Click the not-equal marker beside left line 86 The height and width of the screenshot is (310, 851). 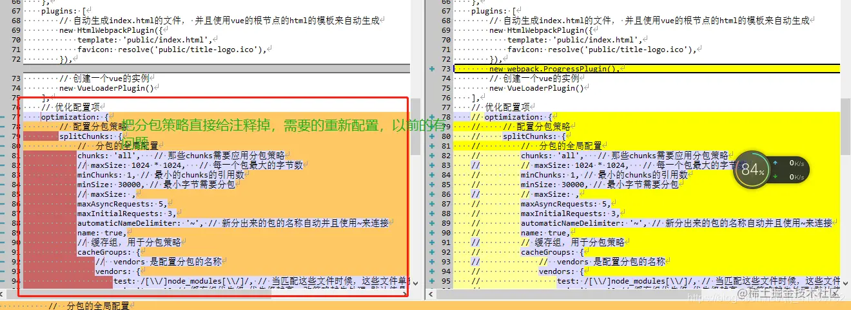click(3, 204)
